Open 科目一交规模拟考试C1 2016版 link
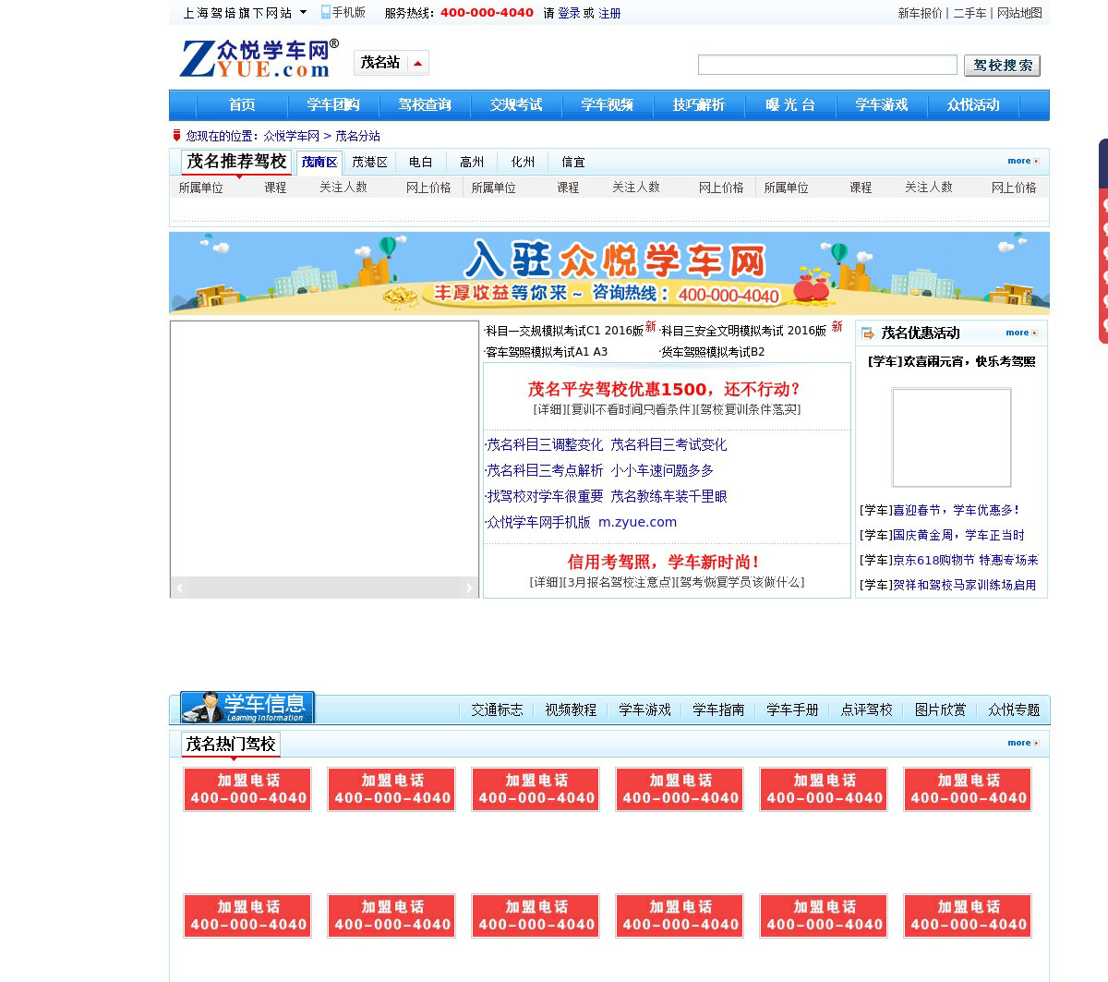Viewport: 1108px width, 982px height. [x=564, y=331]
